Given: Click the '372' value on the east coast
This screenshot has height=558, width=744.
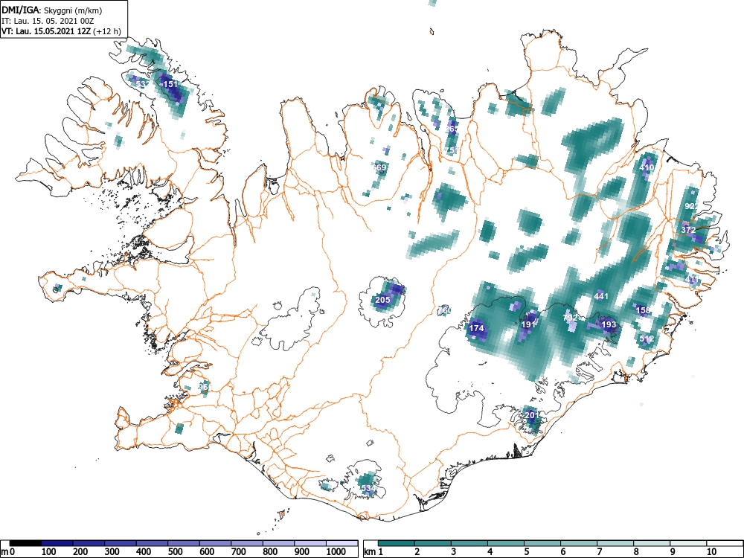Looking at the screenshot, I should (688, 230).
